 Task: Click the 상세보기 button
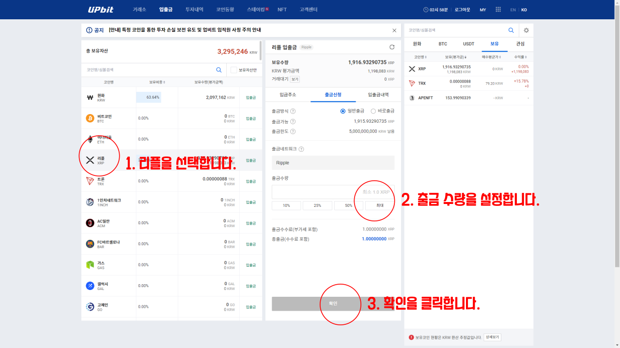(x=492, y=337)
